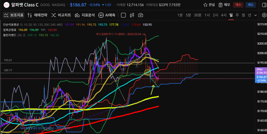
Task: Open 지표분석 indicator analysis tool
Action: 85,15
